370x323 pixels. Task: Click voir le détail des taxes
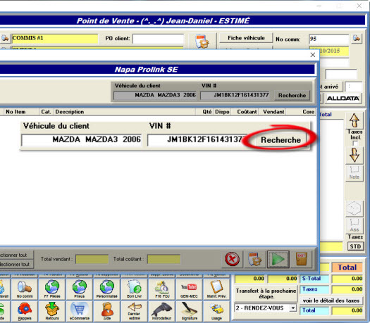[331, 300]
